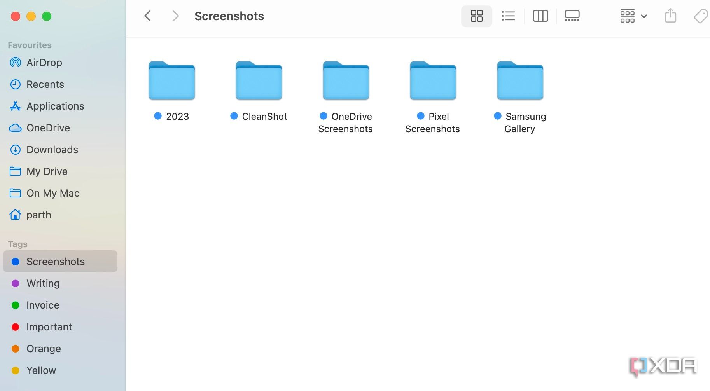The image size is (710, 391).
Task: Select the Screenshots tag
Action: [x=55, y=261]
